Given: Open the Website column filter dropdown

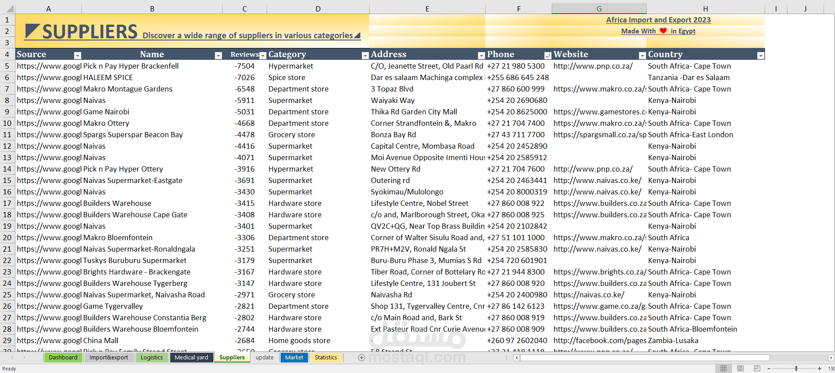Looking at the screenshot, I should (x=642, y=55).
